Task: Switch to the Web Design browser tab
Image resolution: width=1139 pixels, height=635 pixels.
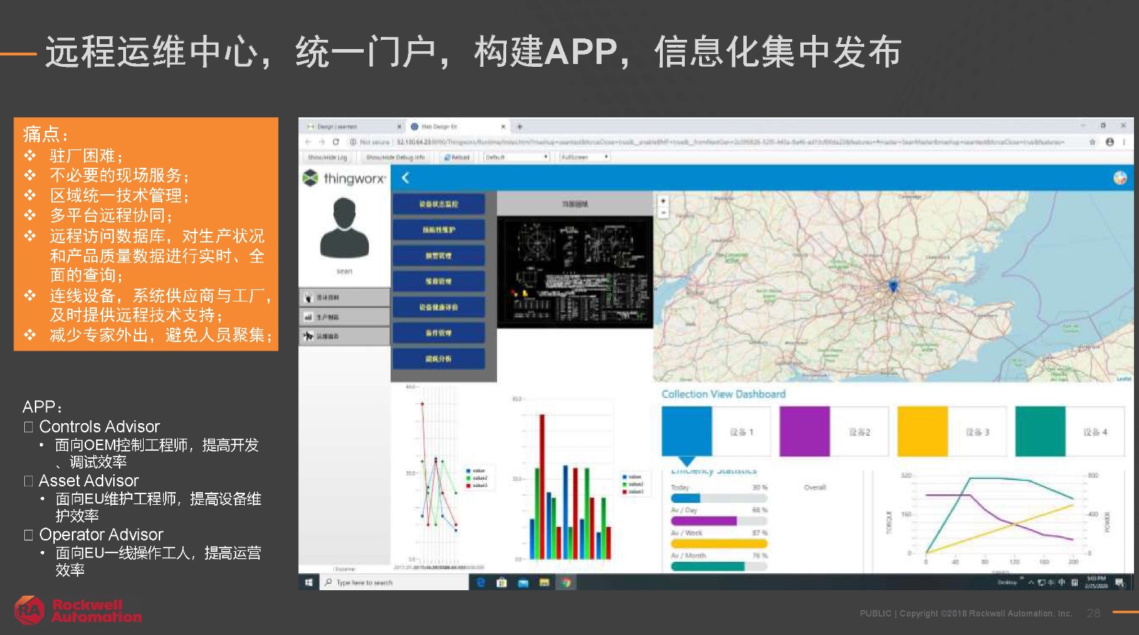Action: (x=456, y=127)
